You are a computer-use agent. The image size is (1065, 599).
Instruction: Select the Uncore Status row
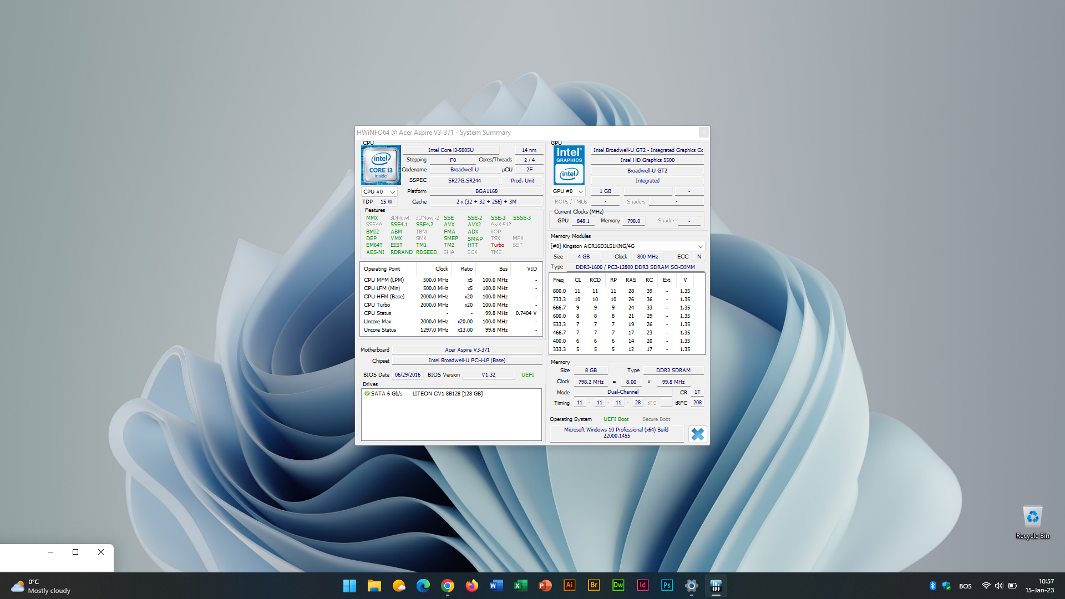(450, 330)
